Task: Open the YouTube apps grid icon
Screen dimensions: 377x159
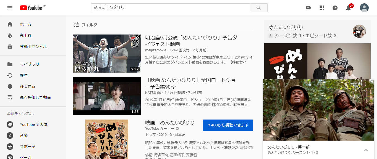Action: click(x=322, y=8)
